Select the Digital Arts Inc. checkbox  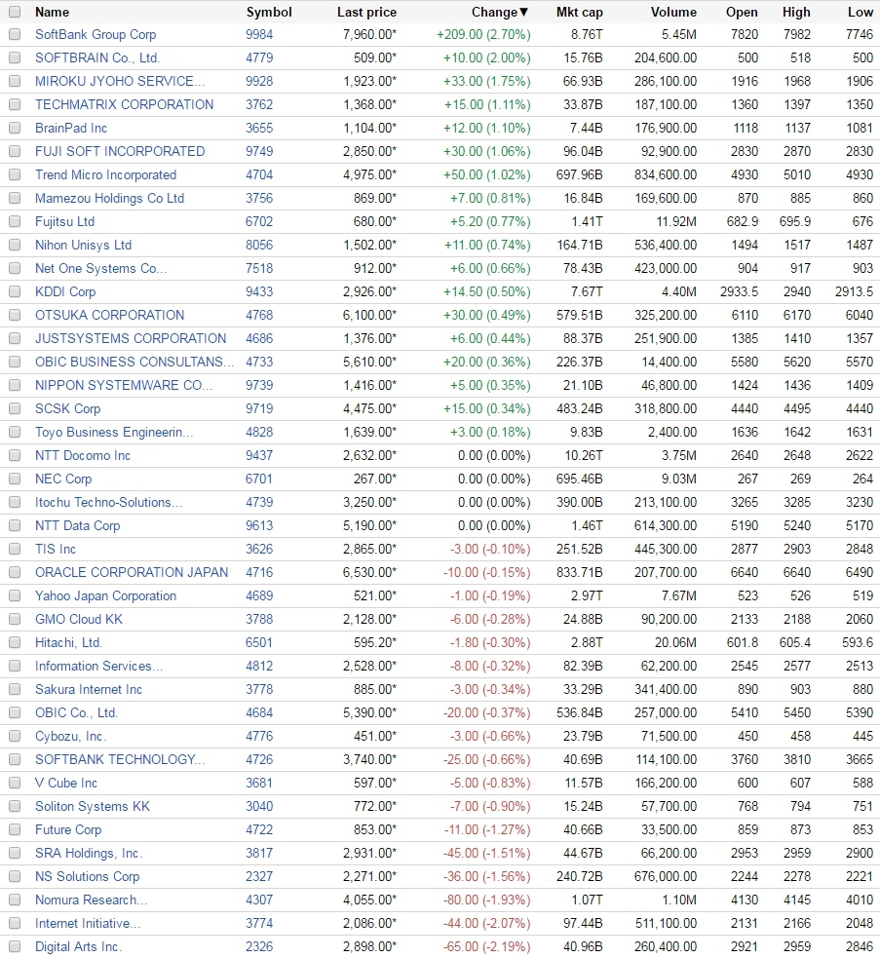tap(15, 947)
